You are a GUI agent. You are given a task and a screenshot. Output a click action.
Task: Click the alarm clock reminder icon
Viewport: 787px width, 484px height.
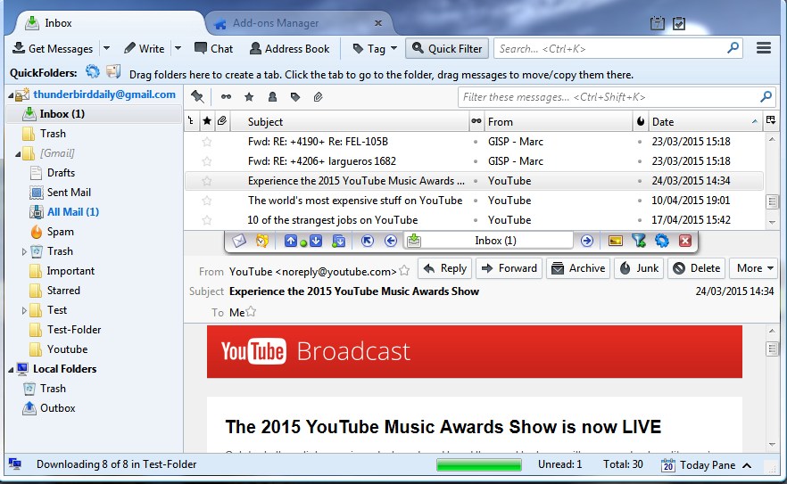click(x=262, y=241)
